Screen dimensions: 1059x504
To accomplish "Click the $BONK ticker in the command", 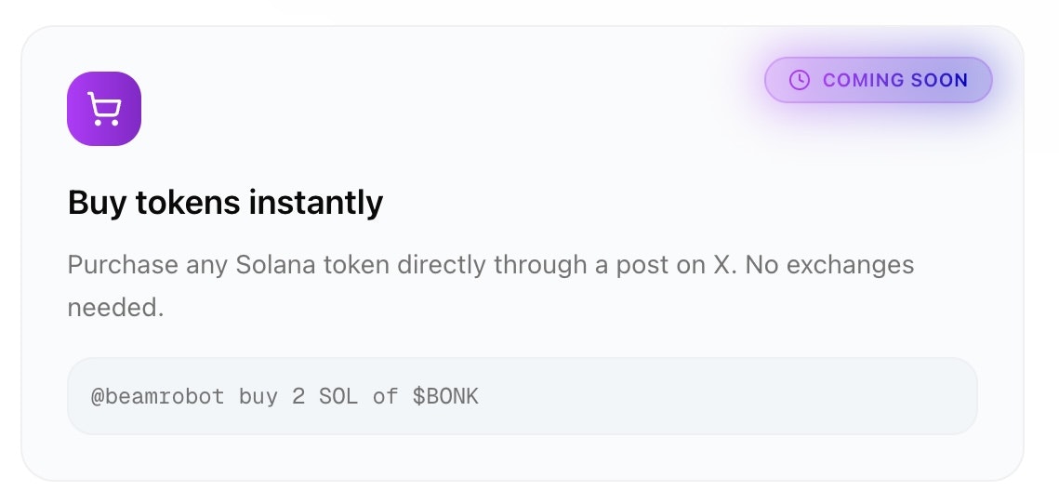I will point(445,397).
